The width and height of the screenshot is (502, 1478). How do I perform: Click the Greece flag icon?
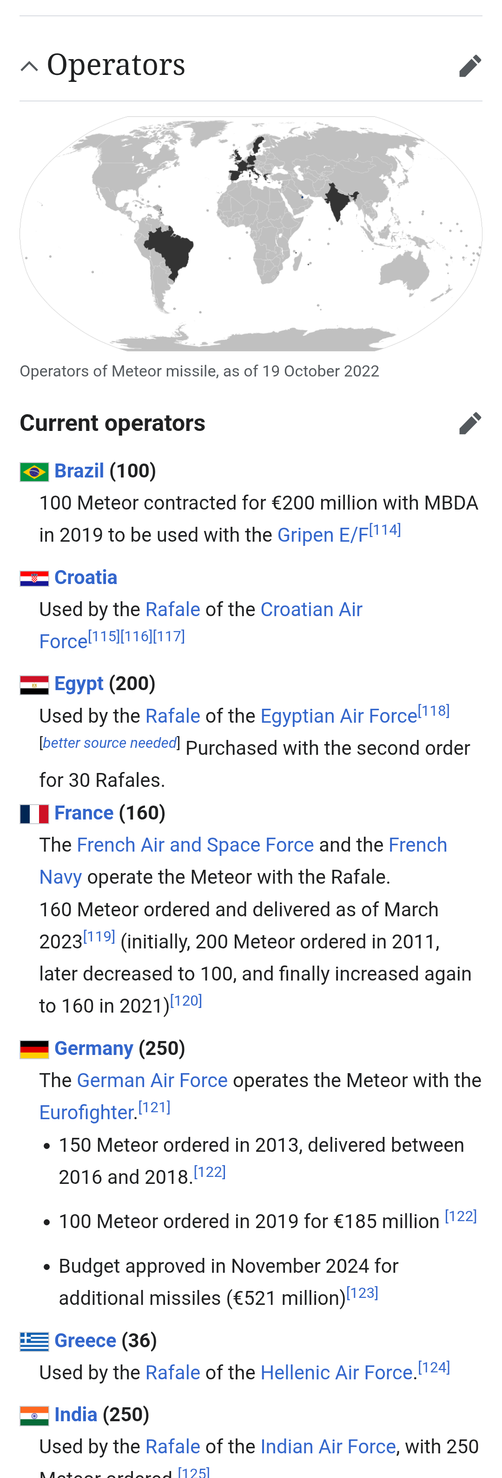pyautogui.click(x=34, y=1341)
